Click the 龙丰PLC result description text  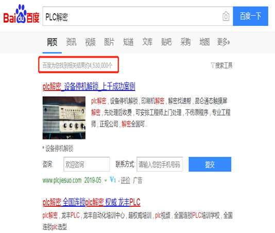pyautogui.click(x=137, y=221)
